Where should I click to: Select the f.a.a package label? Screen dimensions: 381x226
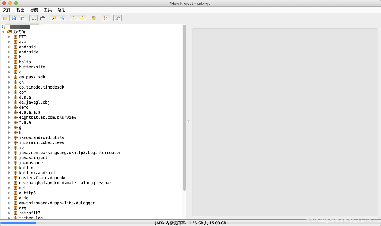(x=25, y=122)
